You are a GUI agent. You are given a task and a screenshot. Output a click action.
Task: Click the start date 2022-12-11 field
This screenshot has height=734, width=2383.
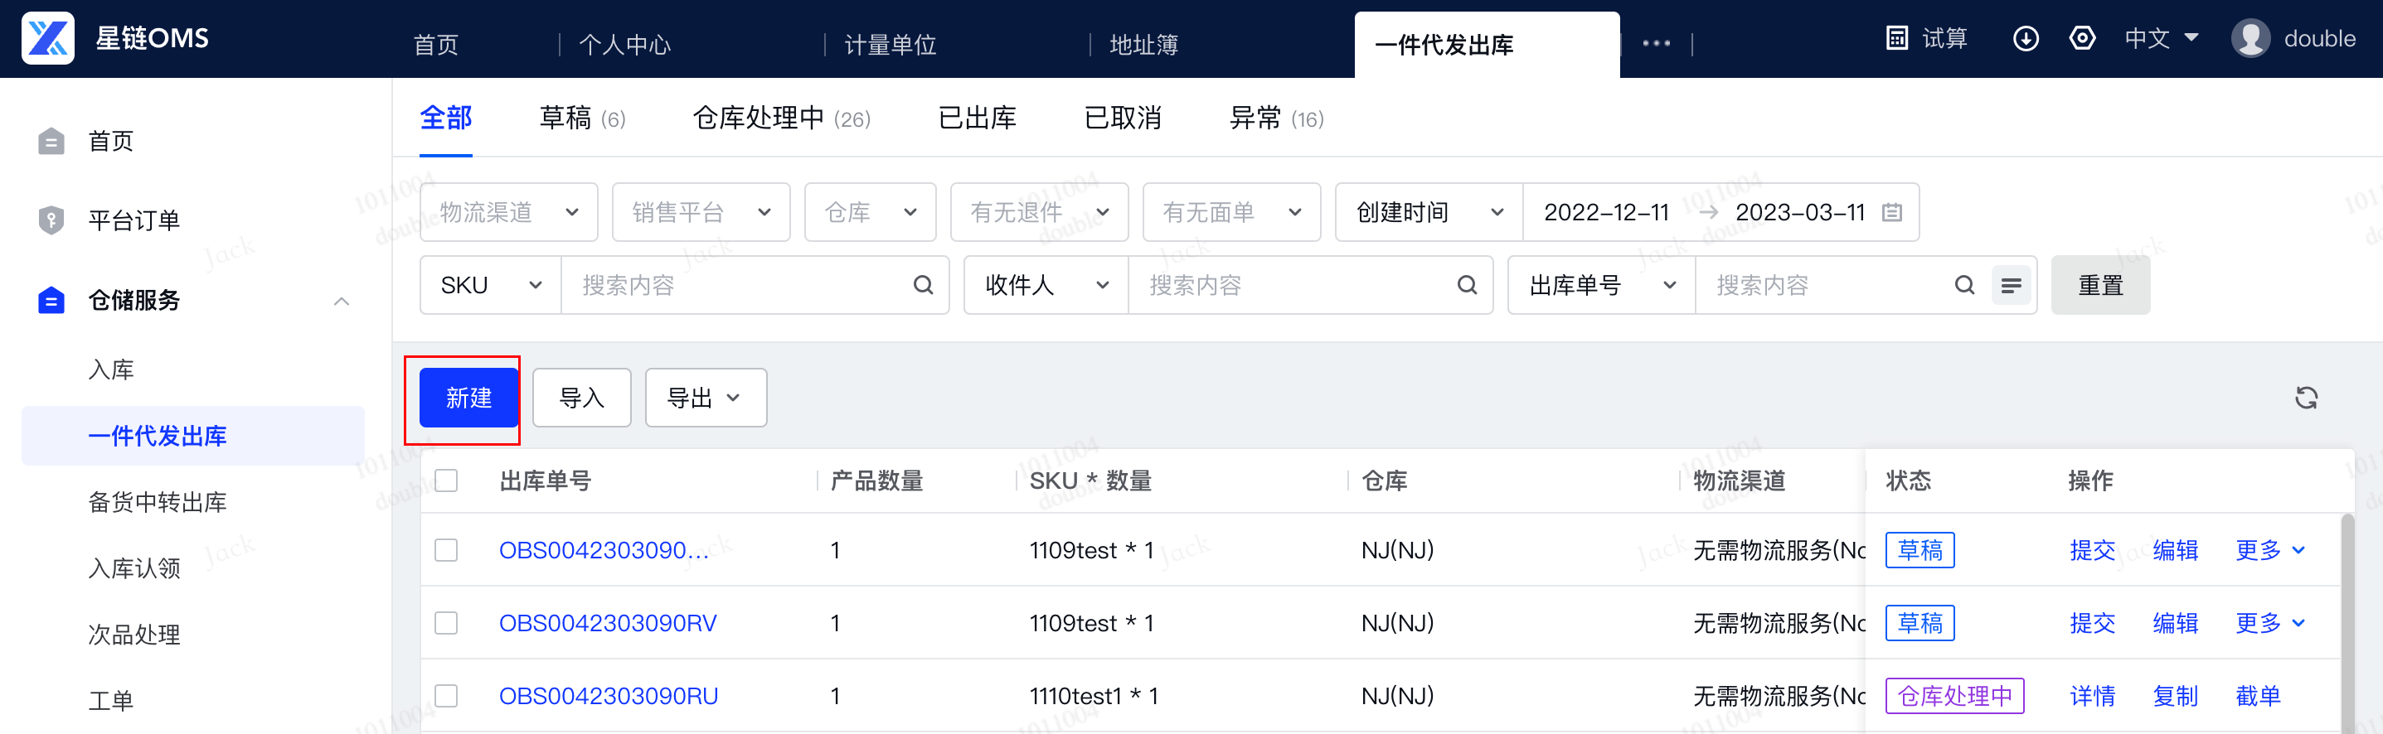tap(1606, 213)
